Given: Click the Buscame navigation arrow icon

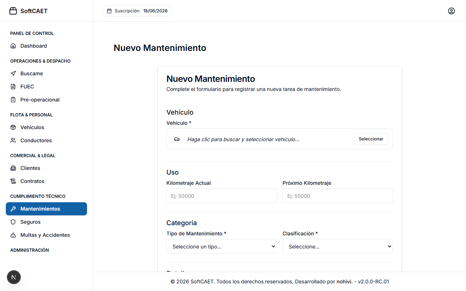Looking at the screenshot, I should click(x=13, y=73).
